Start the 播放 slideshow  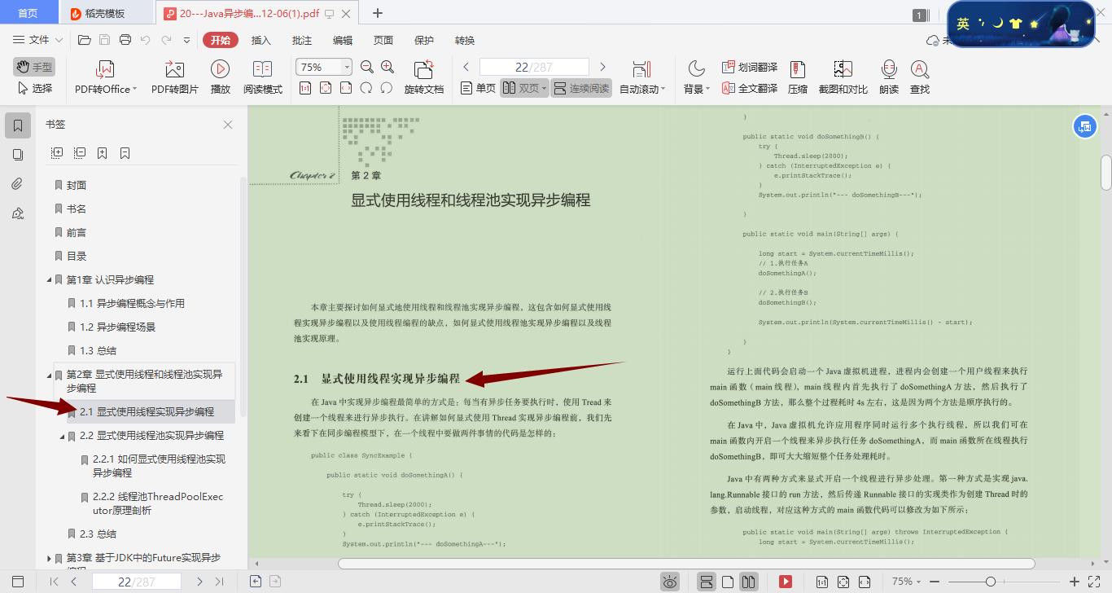220,77
